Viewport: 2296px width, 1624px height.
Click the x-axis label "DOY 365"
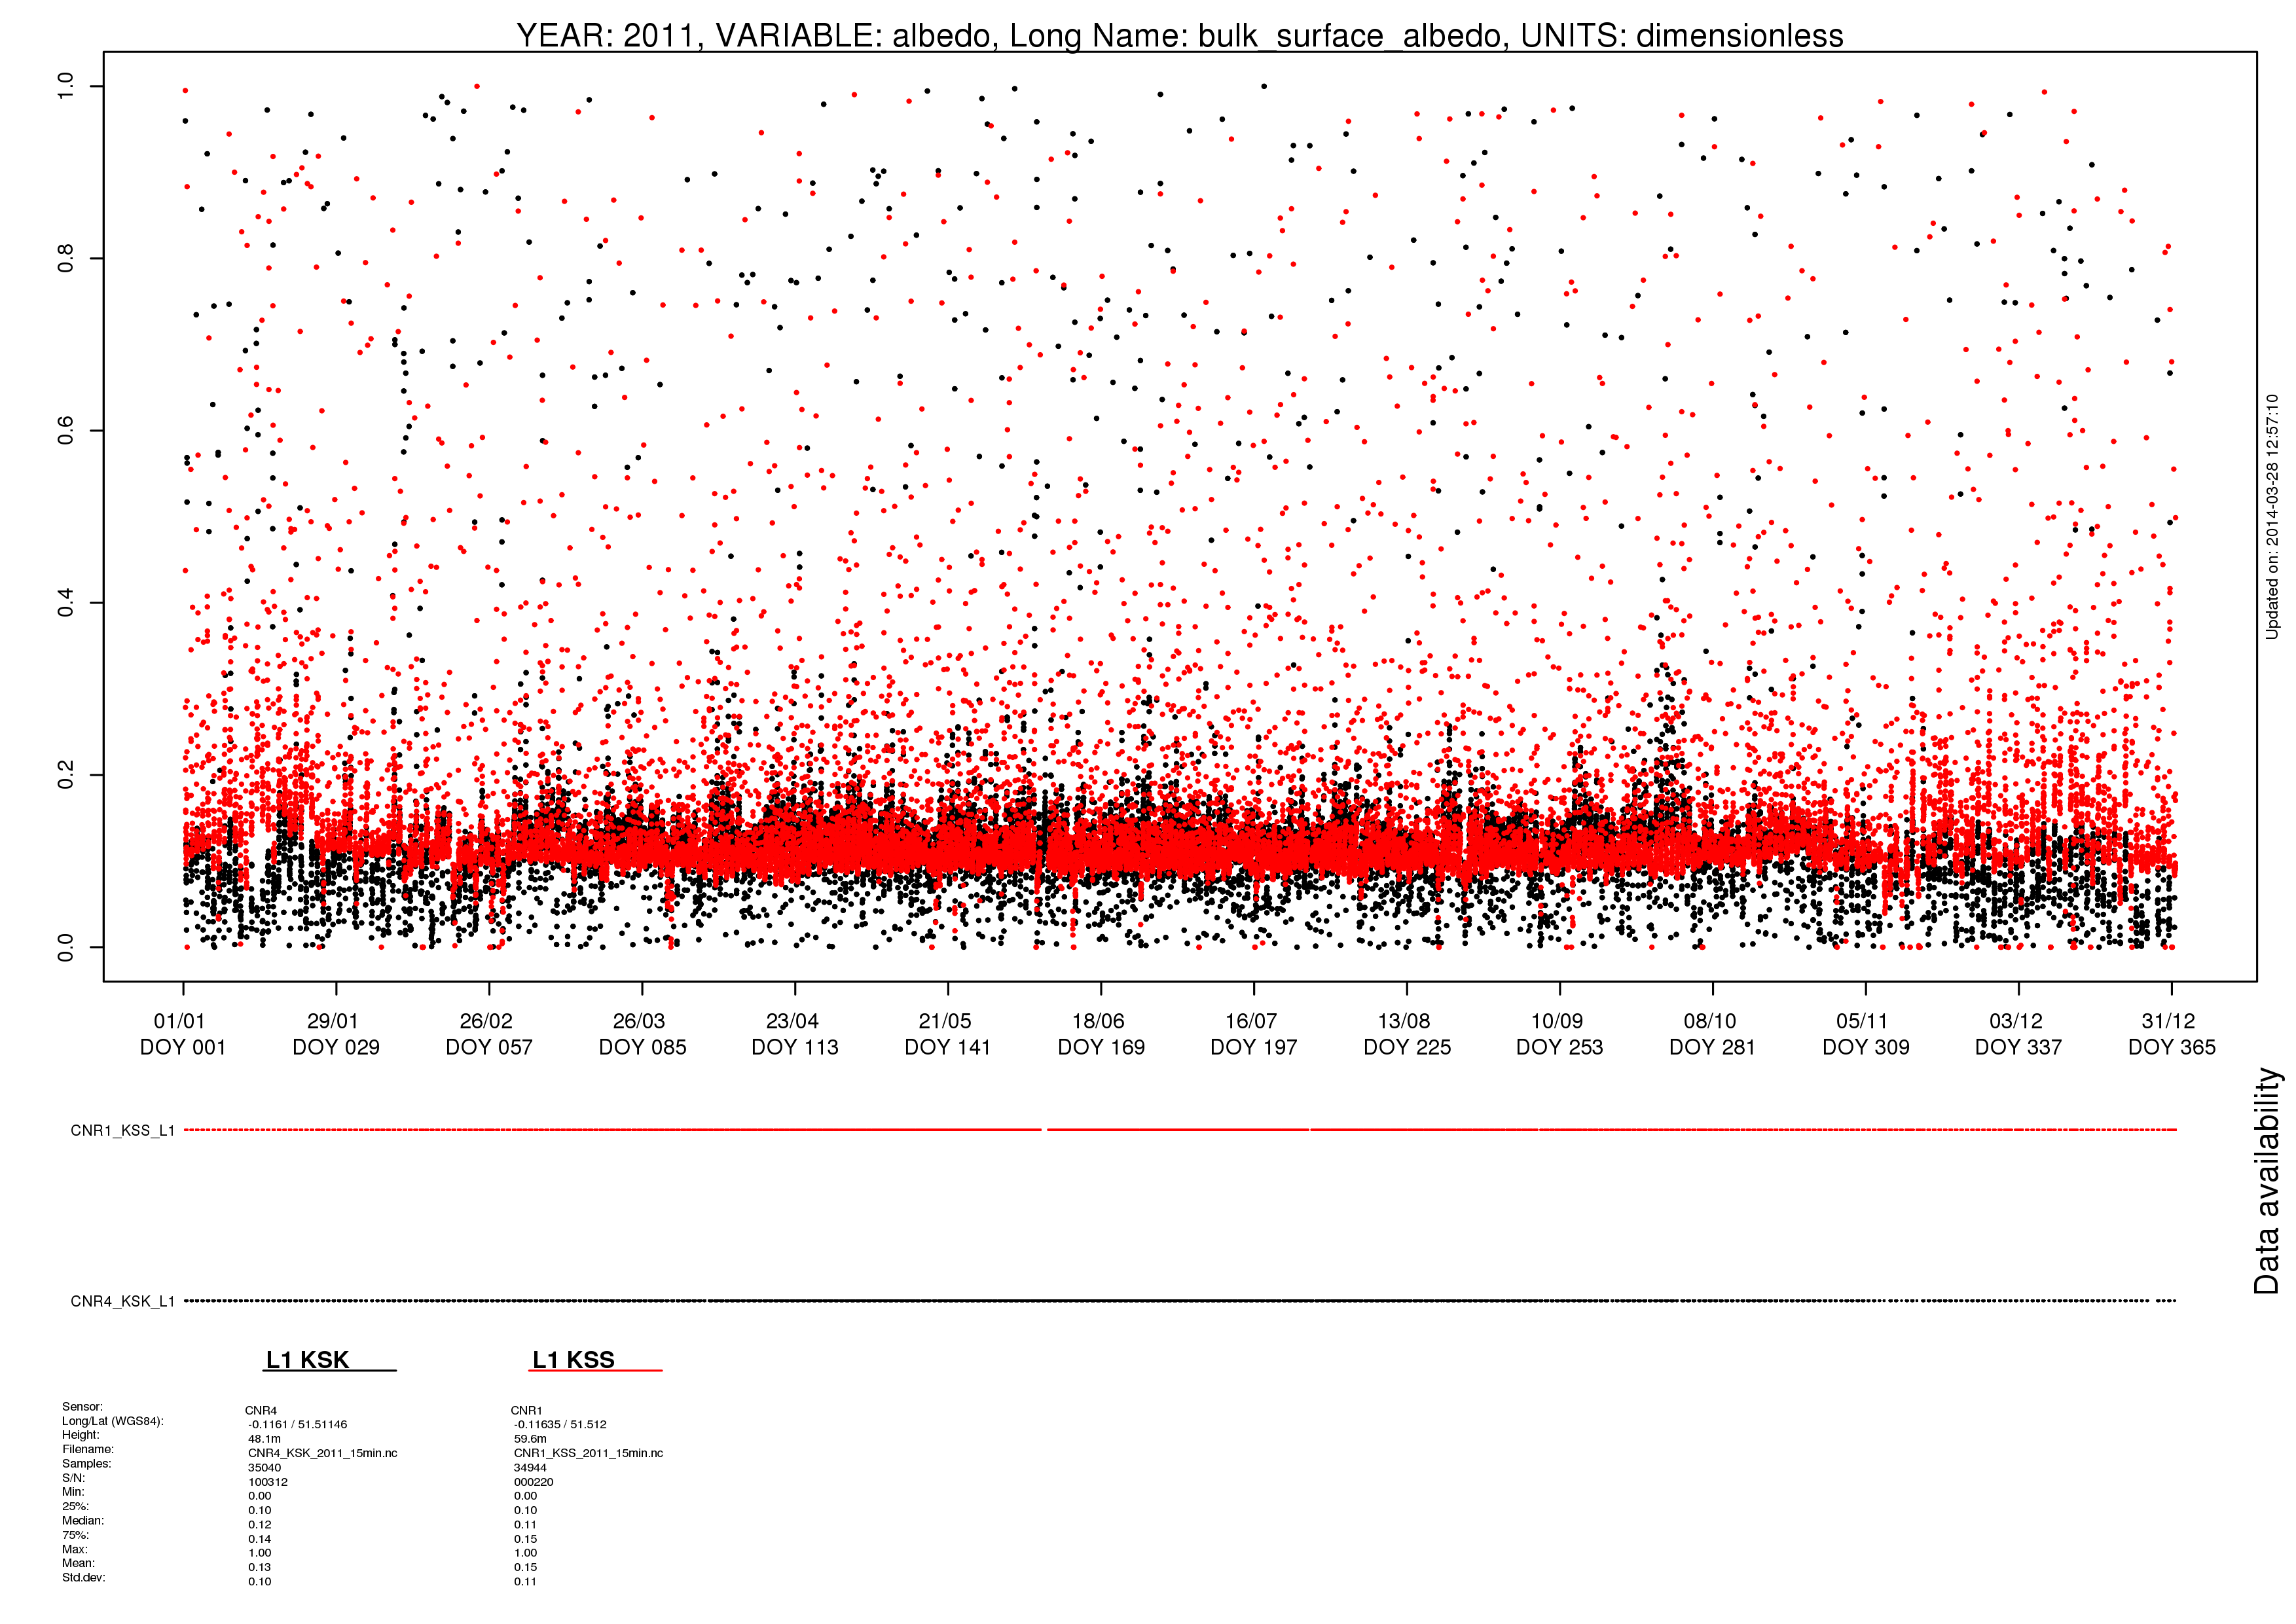[2172, 1047]
